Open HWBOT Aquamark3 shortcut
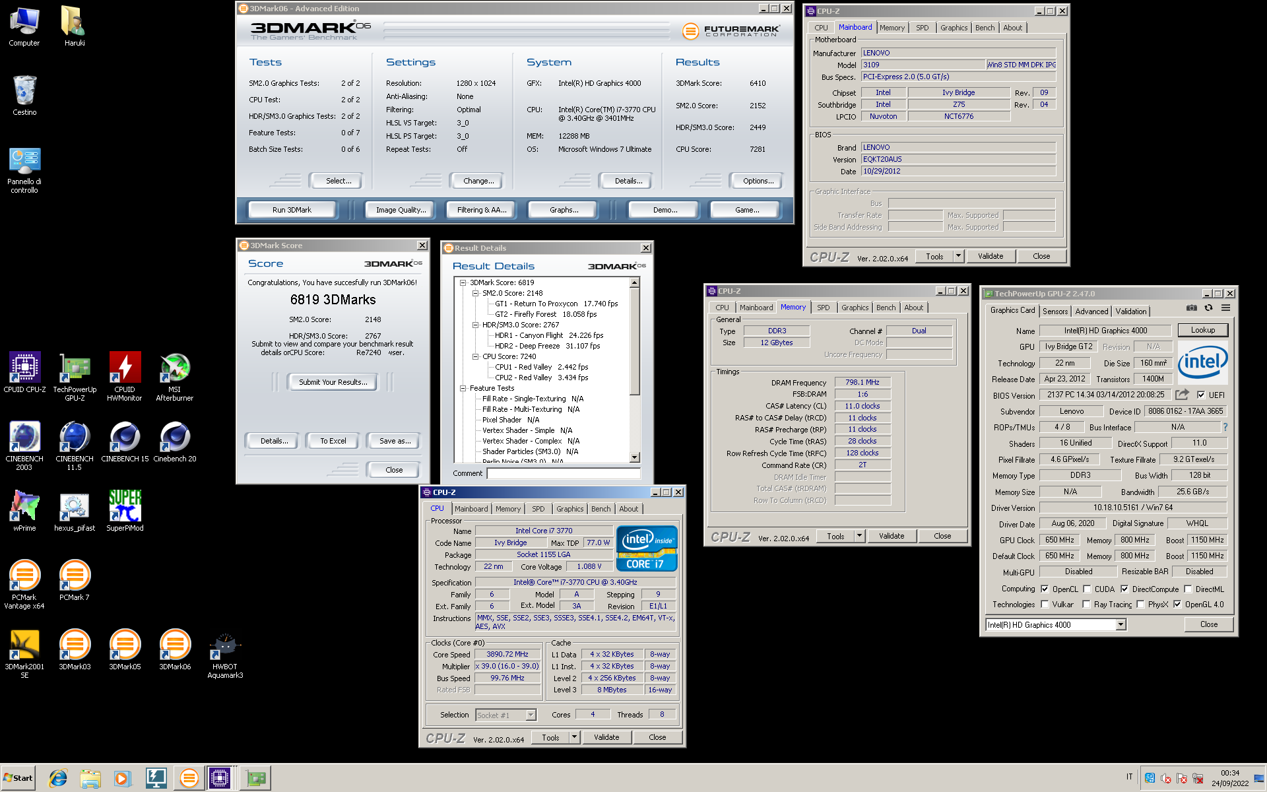1267x792 pixels. (225, 654)
